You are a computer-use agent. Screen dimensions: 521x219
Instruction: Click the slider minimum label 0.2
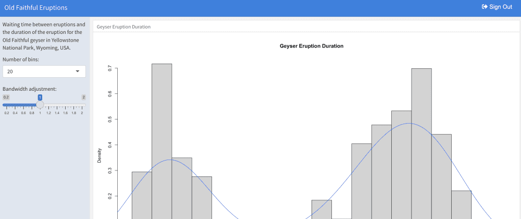tap(6, 97)
